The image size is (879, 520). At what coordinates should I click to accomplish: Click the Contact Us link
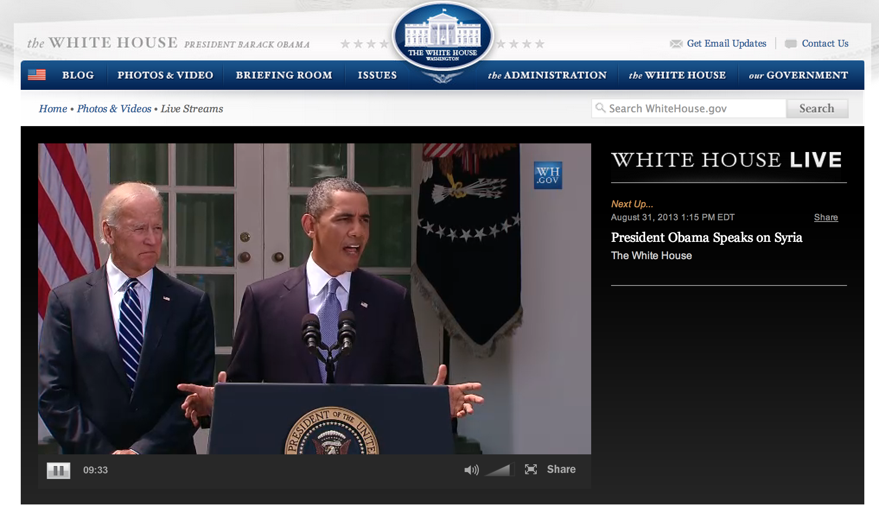(x=825, y=44)
